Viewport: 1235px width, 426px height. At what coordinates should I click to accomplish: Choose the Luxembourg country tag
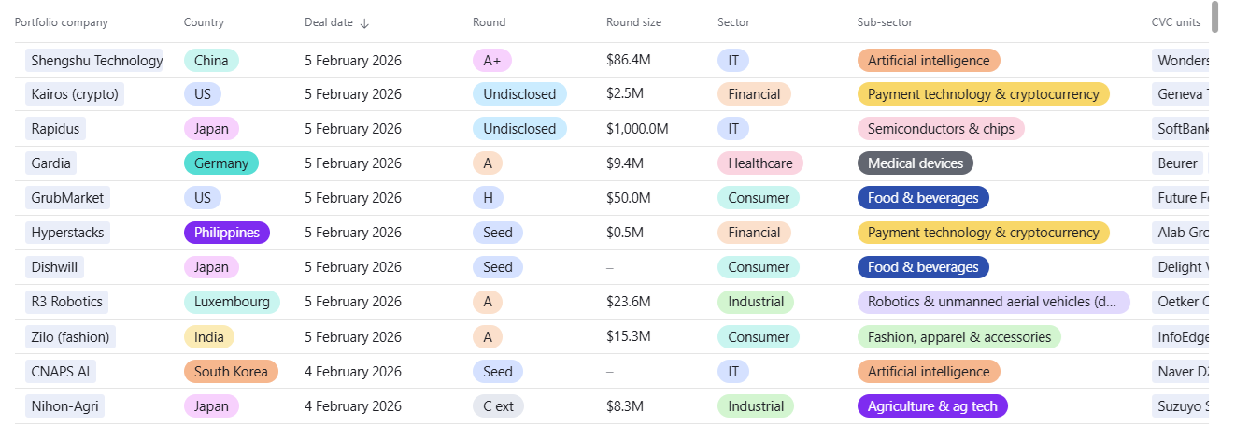[232, 302]
